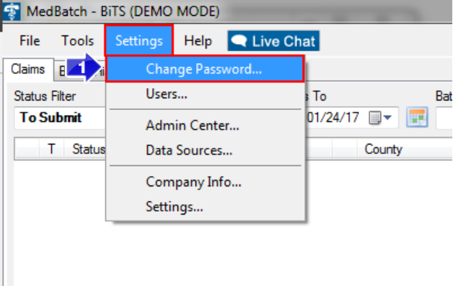453x286 pixels.
Task: Expand the date picker dropdown arrow
Action: click(387, 118)
